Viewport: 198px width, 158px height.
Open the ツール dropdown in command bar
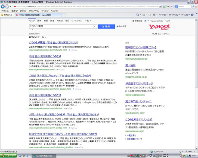click(186, 15)
